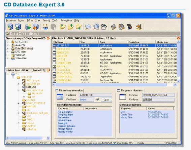Viewport: 191px width, 150px height.
Task: Click the Audio CD music icon
Action: pyautogui.click(x=13, y=45)
